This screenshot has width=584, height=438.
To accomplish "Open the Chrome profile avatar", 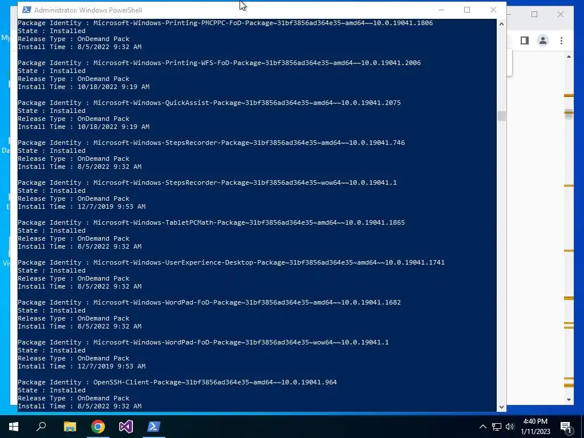I will pos(543,40).
